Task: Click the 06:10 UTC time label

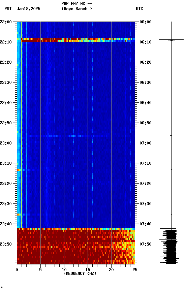Action: pos(146,42)
